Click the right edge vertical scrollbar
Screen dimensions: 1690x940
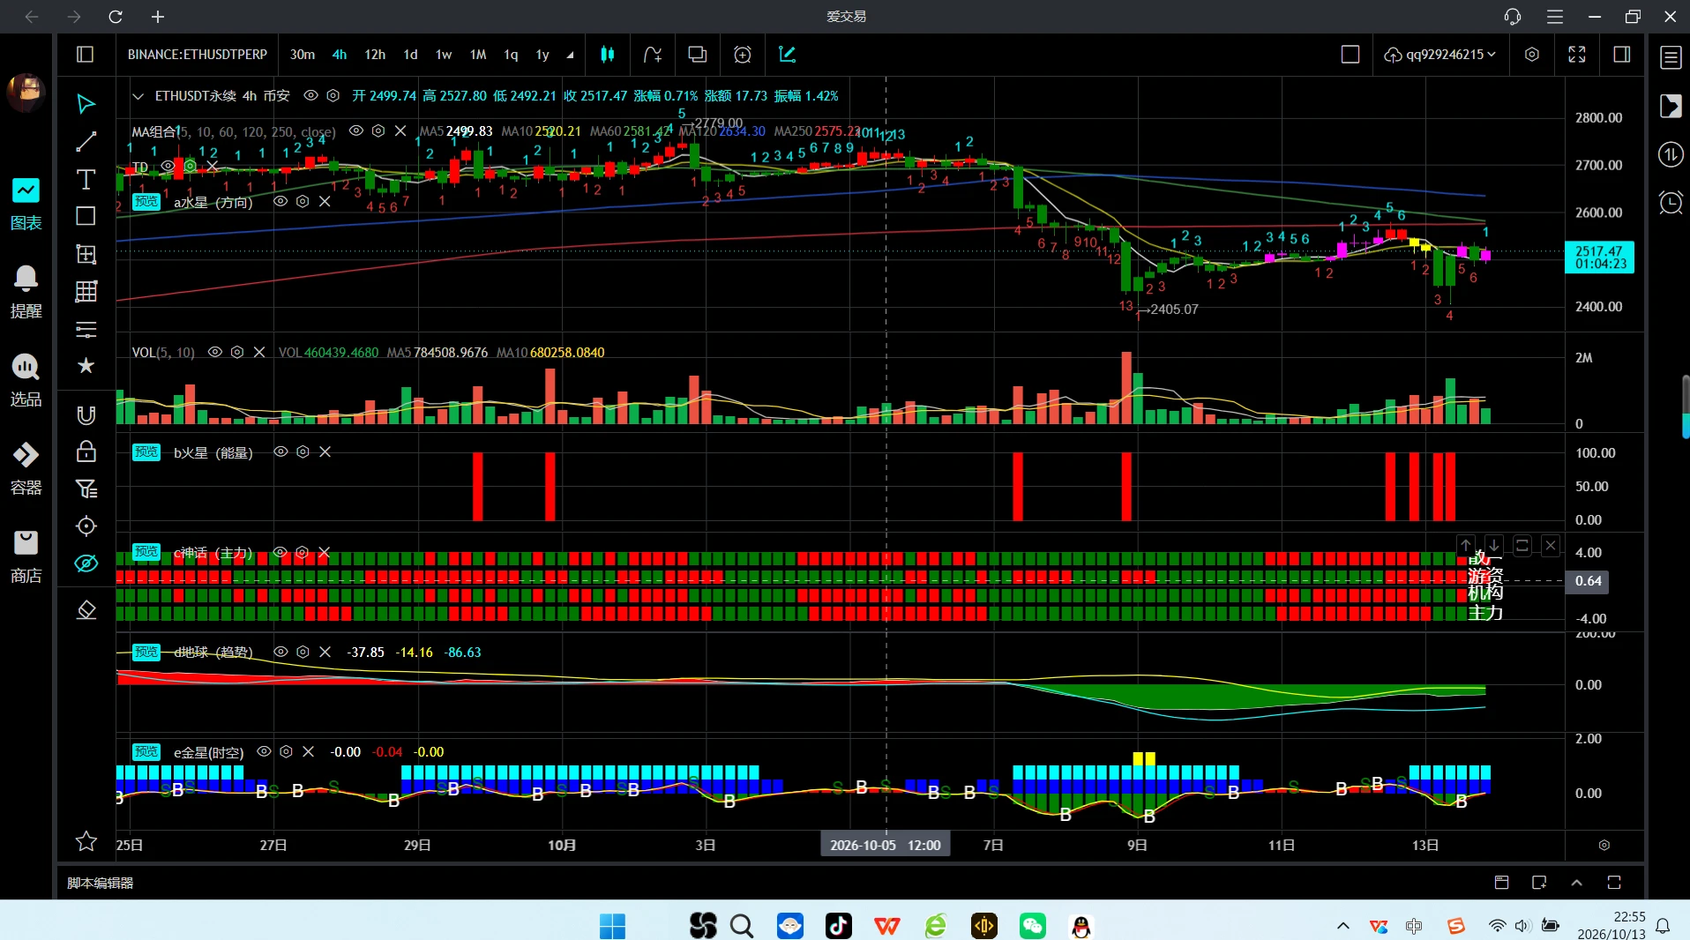(1685, 407)
